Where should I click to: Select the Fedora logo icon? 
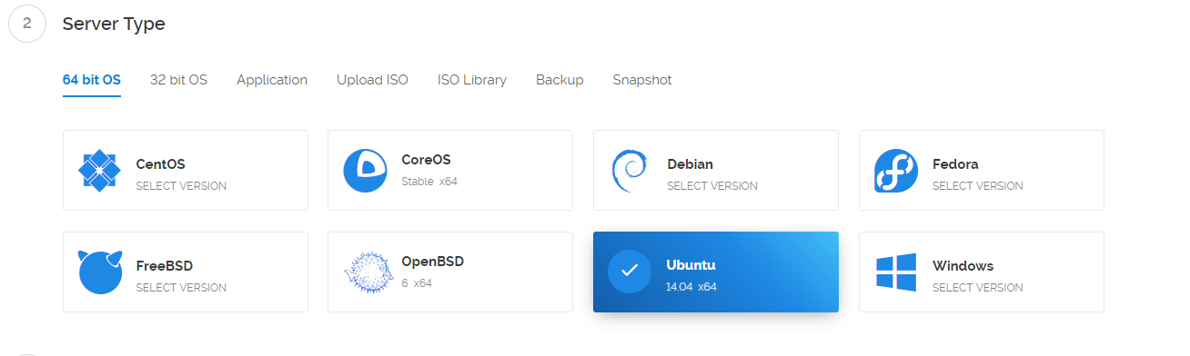896,171
